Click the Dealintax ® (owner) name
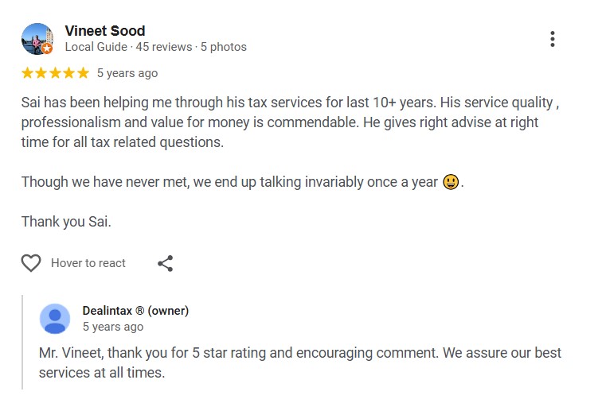 [135, 311]
